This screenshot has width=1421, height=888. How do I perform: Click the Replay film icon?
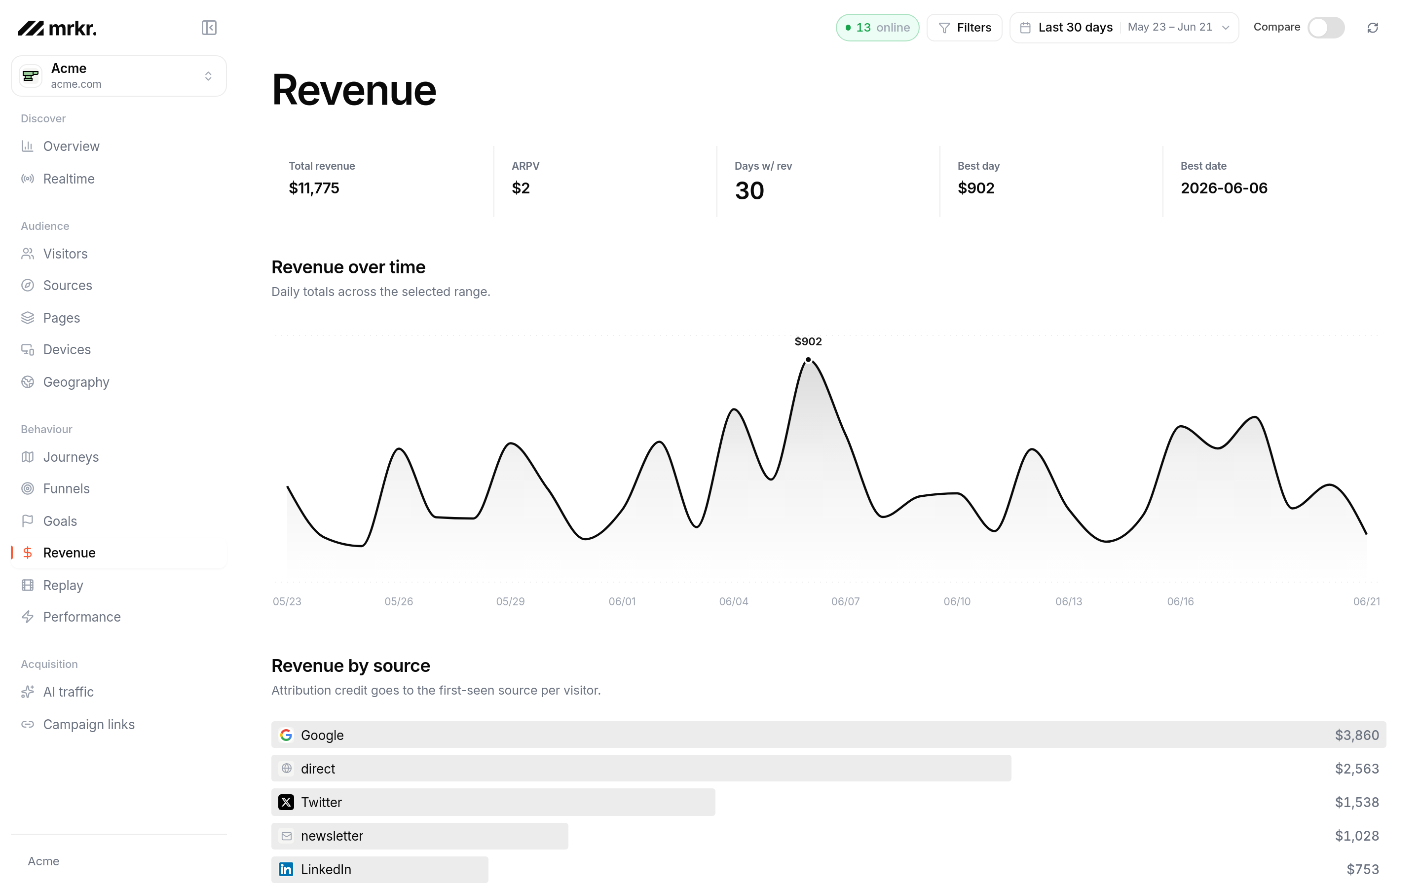click(28, 585)
